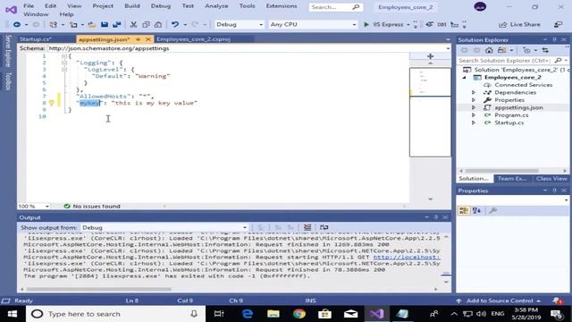Click the Home icon in Solution Explorer
This screenshot has width=572, height=322.
click(489, 50)
